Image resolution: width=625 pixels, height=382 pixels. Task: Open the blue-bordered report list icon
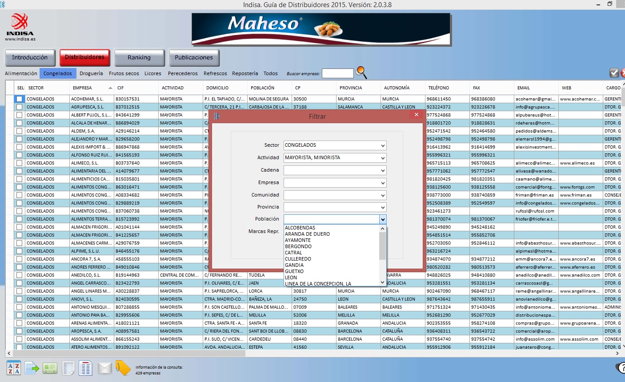pos(85,368)
